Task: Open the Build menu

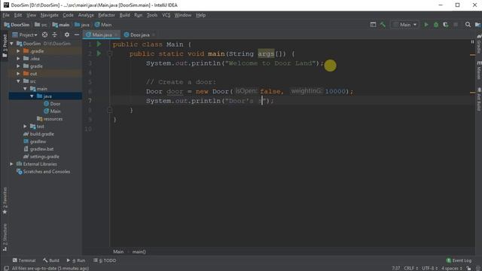Action: [x=124, y=15]
